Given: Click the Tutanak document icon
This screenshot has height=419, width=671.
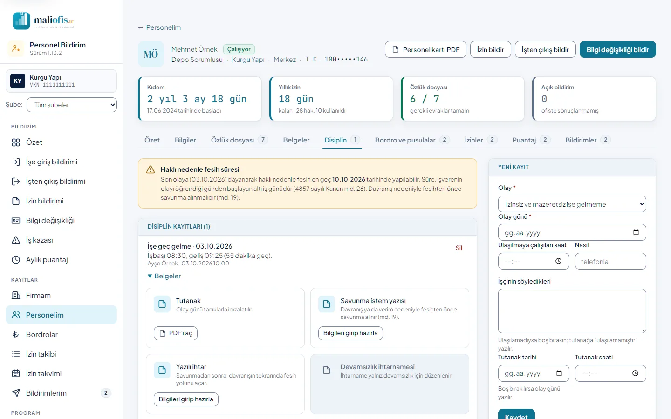Looking at the screenshot, I should (162, 304).
